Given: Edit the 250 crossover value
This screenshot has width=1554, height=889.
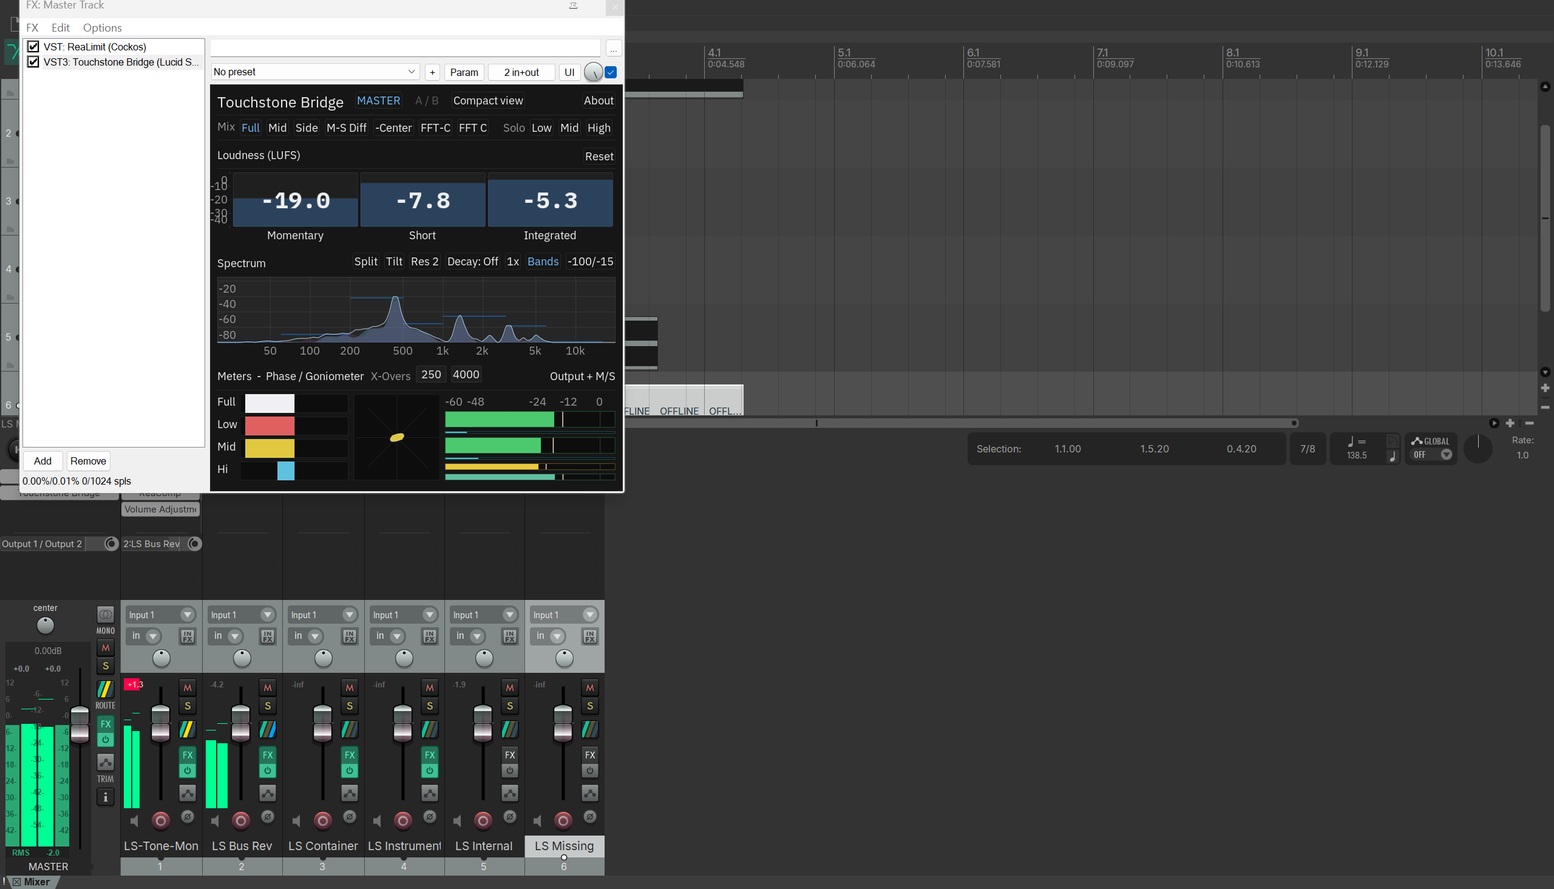Looking at the screenshot, I should click(x=431, y=375).
